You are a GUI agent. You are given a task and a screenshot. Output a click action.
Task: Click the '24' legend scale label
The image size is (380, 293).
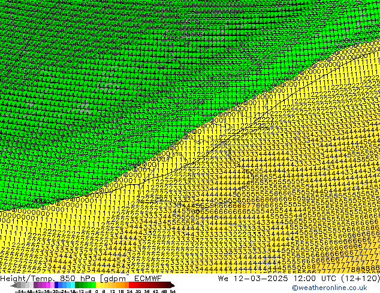pyautogui.click(x=129, y=291)
